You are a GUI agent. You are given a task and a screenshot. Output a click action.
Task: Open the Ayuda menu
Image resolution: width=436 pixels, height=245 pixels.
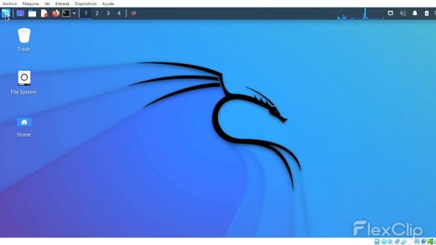pos(108,3)
